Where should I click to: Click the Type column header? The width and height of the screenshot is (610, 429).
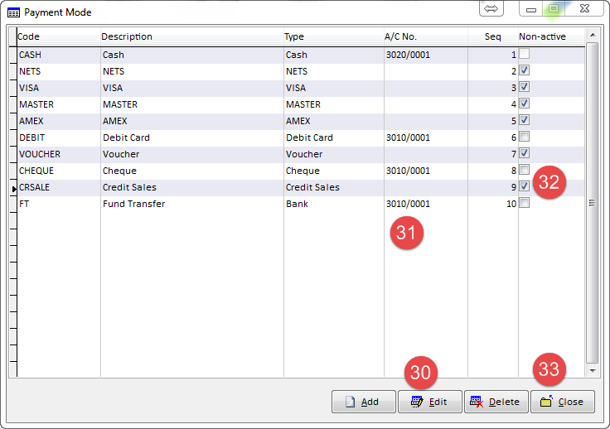(x=334, y=36)
